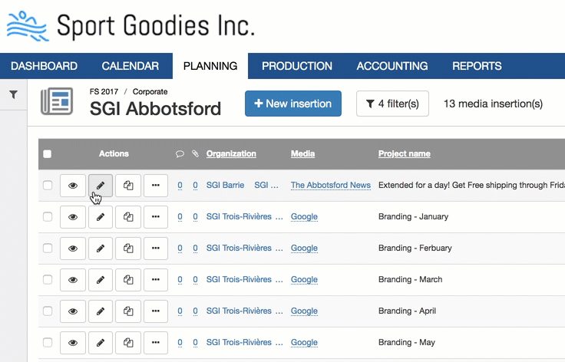Image resolution: width=565 pixels, height=362 pixels.
Task: View the Branding - January insertion via eye icon
Action: coord(73,217)
